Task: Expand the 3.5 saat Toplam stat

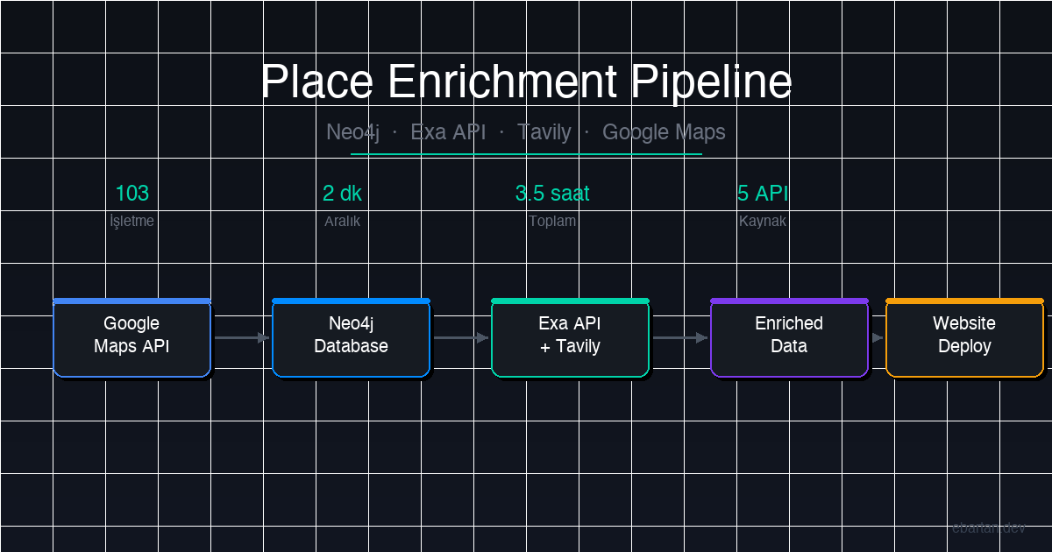Action: tap(552, 202)
